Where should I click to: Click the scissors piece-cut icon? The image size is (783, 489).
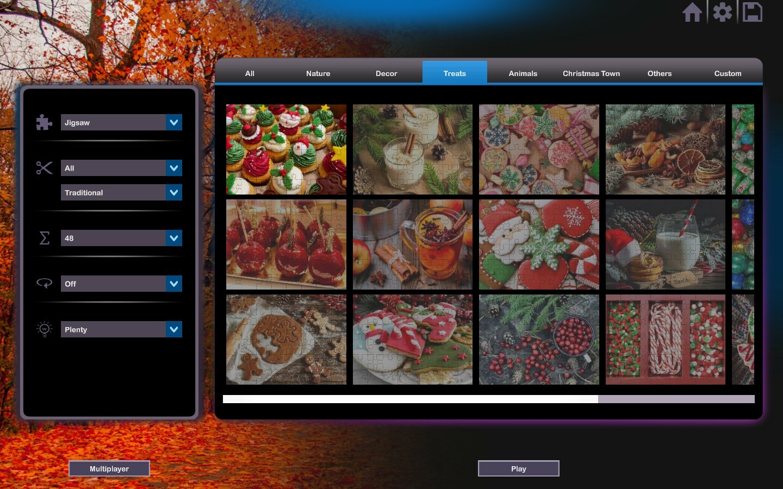44,168
